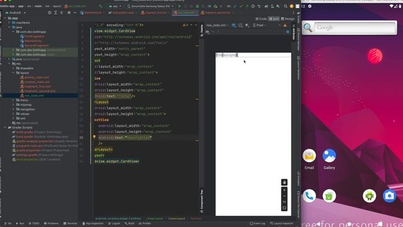
Task: Open the Genymobile Samsung Galaxy device dropdown
Action: pos(150,6)
